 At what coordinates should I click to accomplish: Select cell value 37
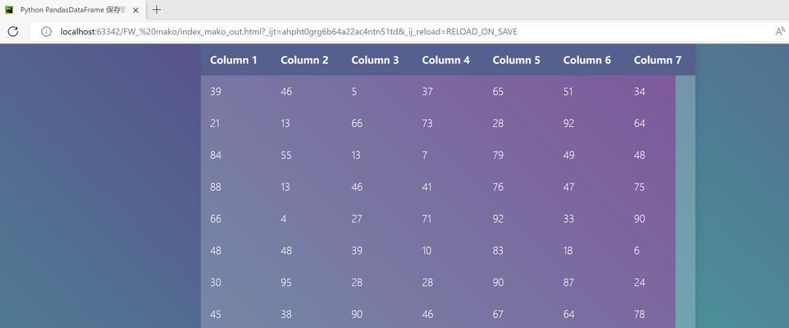pyautogui.click(x=427, y=92)
